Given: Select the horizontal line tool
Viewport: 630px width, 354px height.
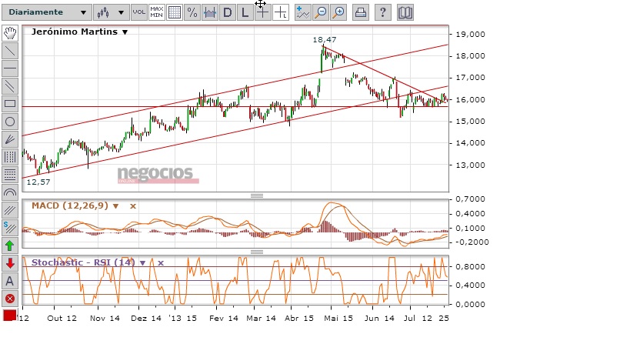Looking at the screenshot, I should 10,68.
